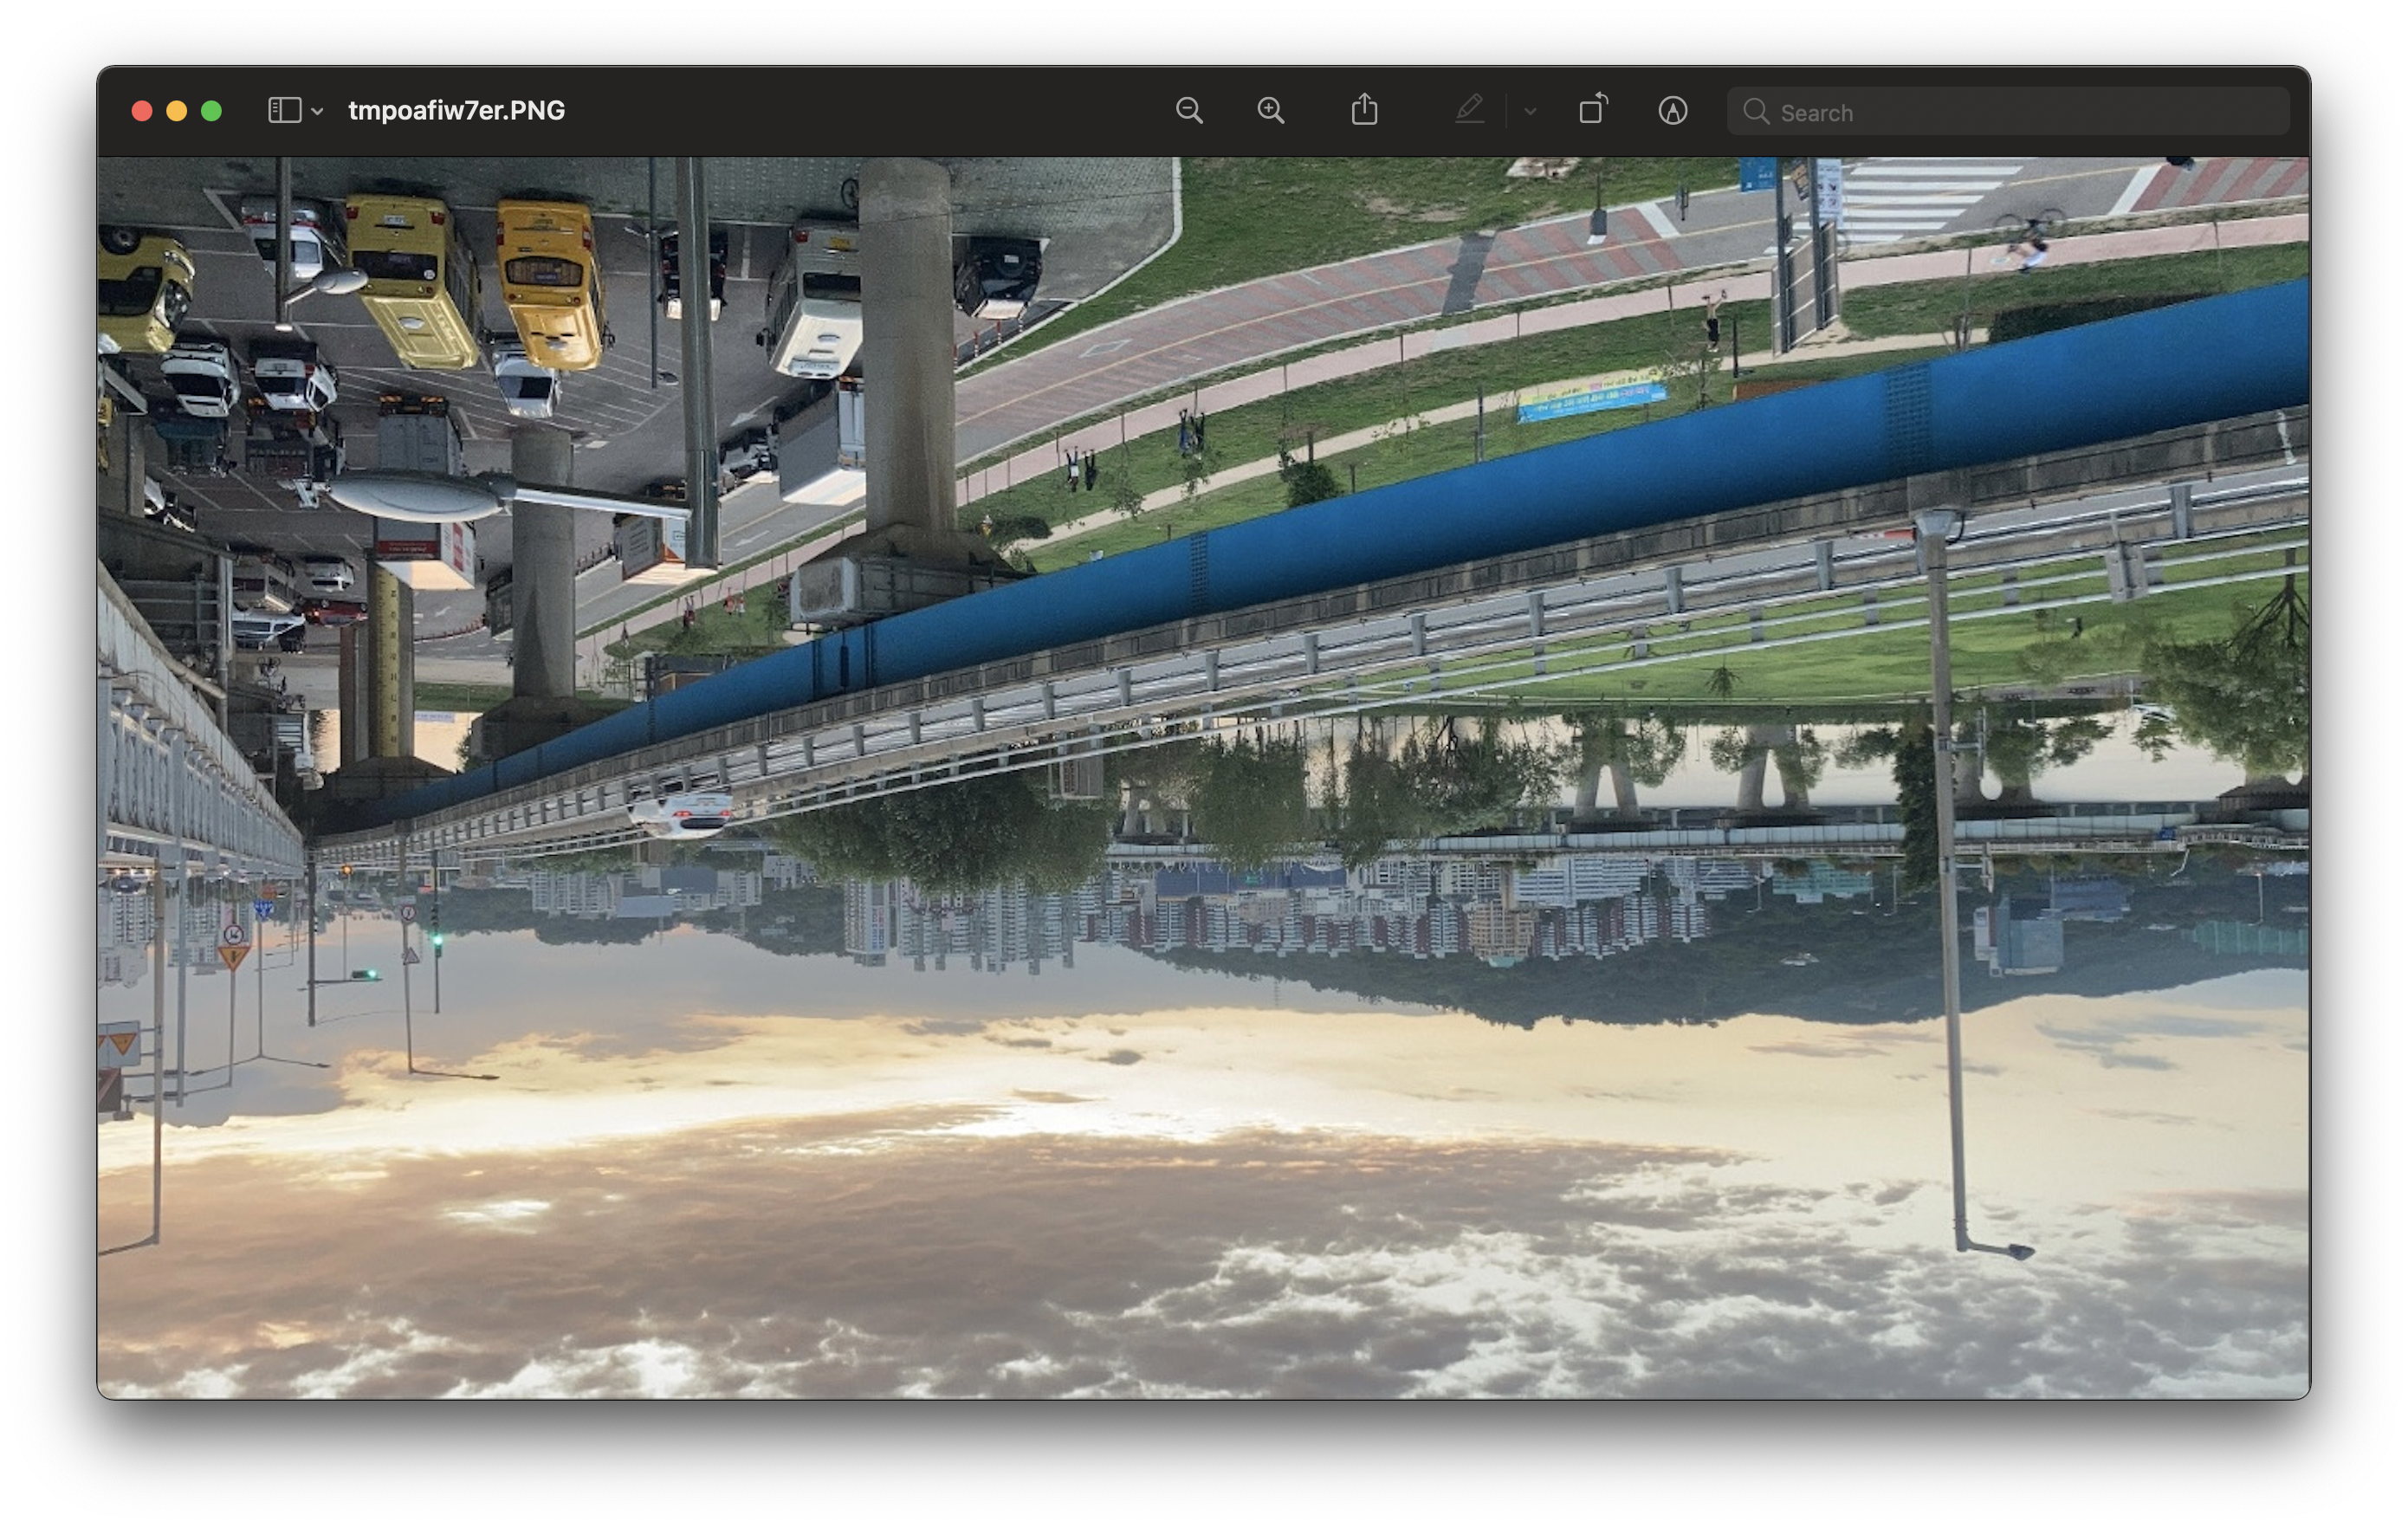Click the tmpoafiw7er.PNG window title
The width and height of the screenshot is (2408, 1528).
(456, 110)
